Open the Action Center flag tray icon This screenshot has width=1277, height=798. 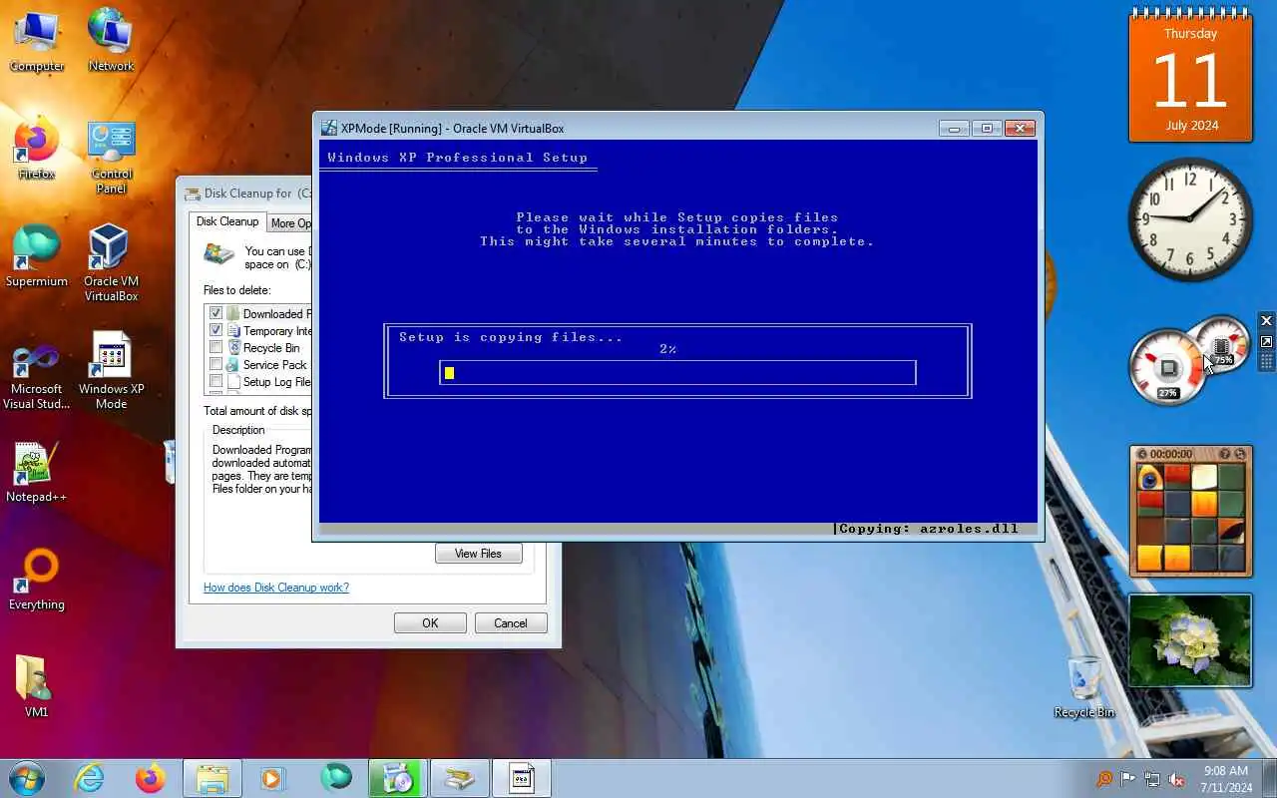[x=1128, y=779]
